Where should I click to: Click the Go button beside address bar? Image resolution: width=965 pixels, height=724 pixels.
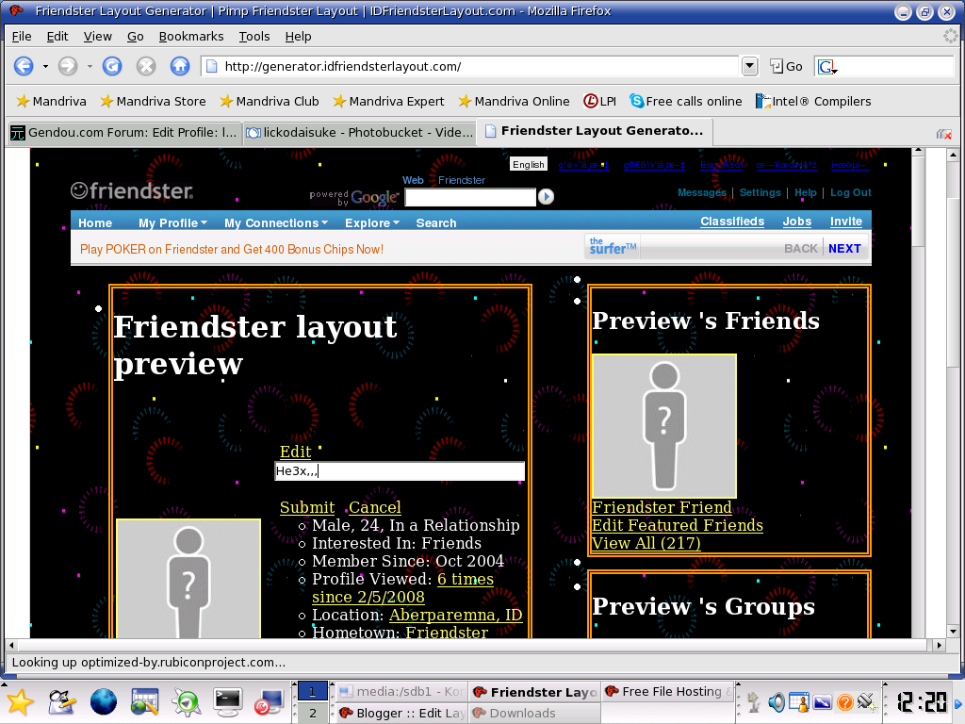786,67
